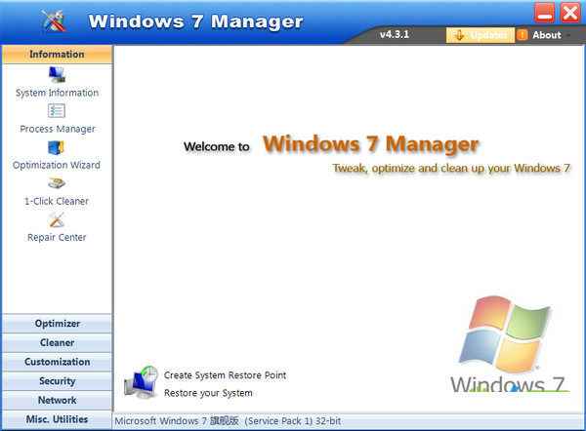Click Process Manager label
Screen dimensions: 586x431
[58, 129]
